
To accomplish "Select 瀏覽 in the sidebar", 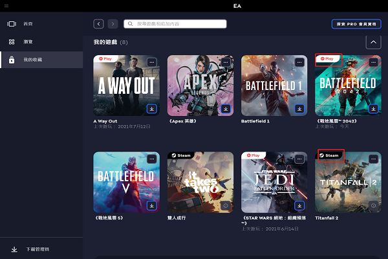I will pos(28,41).
